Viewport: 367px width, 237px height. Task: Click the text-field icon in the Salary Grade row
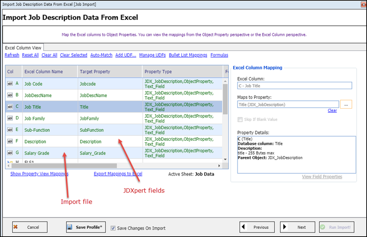10,153
